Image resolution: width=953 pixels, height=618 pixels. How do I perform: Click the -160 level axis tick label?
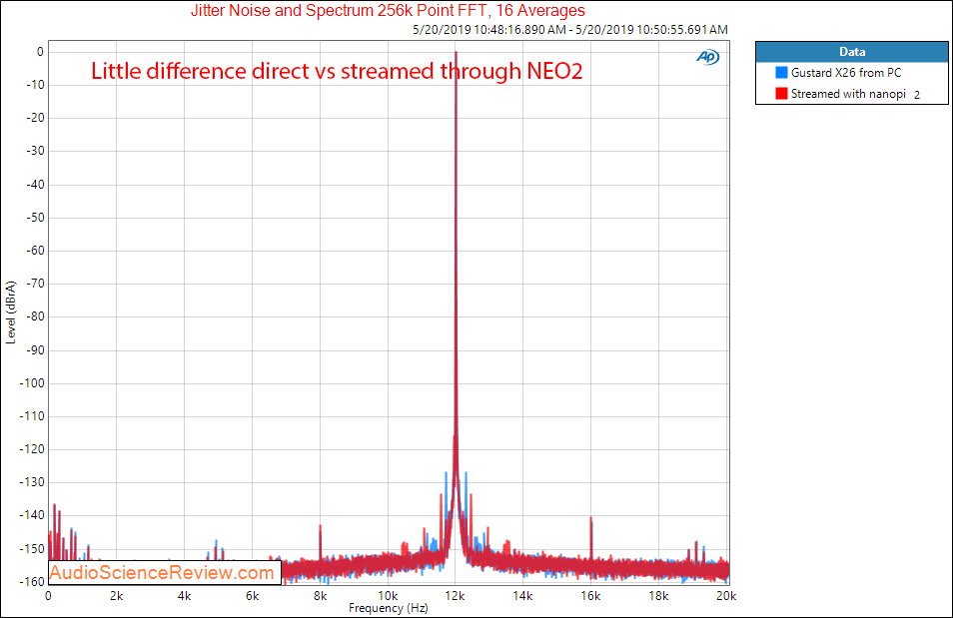(32, 581)
